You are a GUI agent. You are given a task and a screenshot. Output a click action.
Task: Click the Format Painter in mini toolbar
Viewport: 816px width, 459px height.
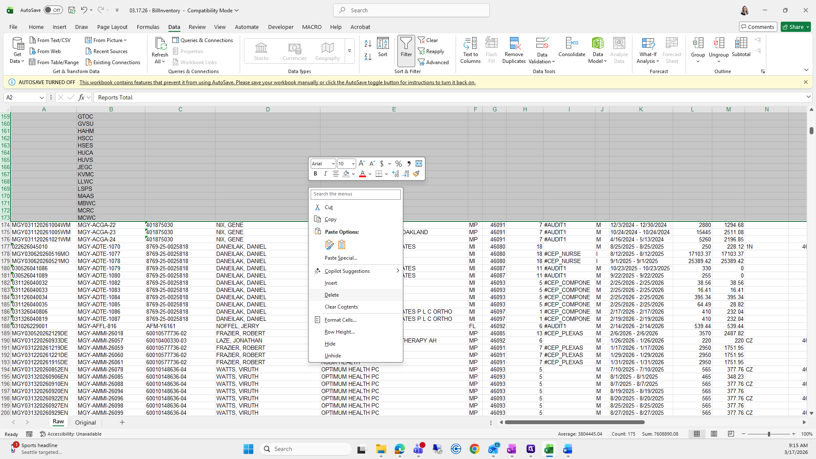[416, 173]
